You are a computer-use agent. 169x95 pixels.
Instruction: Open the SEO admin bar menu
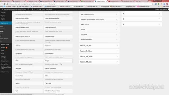tap(43, 9)
